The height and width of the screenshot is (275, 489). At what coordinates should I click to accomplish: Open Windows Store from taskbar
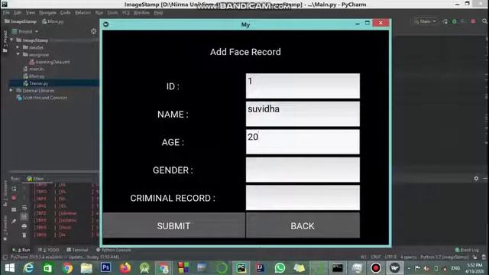(x=47, y=268)
